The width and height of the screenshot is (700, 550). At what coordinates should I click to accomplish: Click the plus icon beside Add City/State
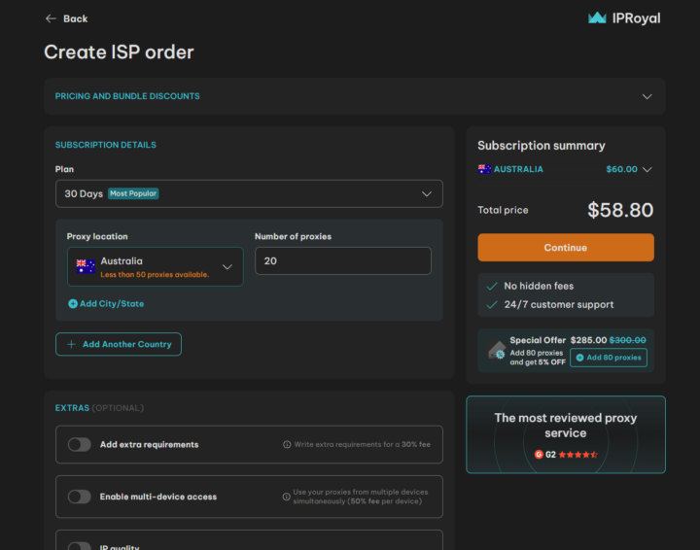coord(73,304)
